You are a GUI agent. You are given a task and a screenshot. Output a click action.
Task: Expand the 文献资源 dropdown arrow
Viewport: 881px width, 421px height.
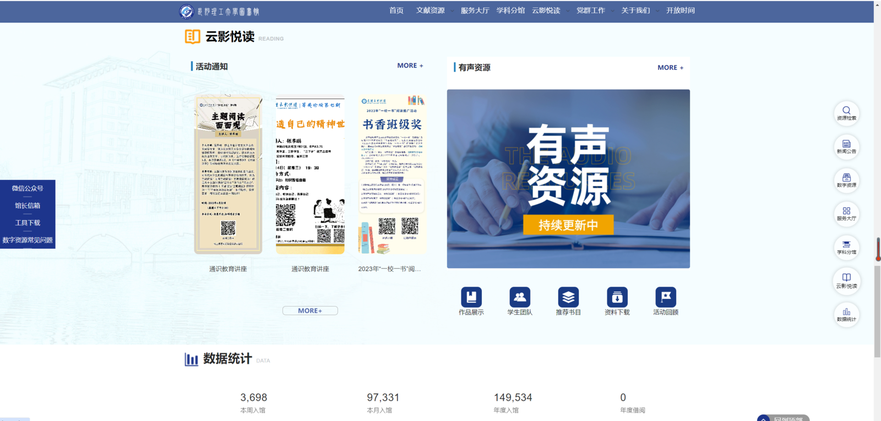point(452,11)
